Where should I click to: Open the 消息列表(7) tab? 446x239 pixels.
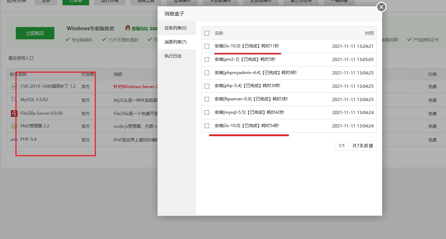[x=177, y=42]
